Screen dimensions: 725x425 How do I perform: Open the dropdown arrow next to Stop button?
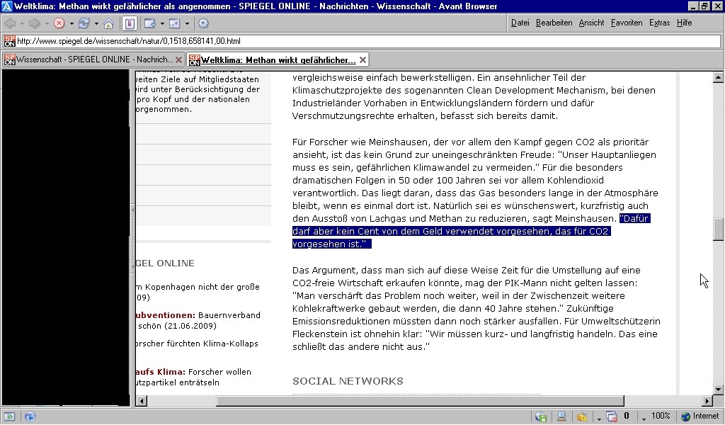[x=72, y=23]
